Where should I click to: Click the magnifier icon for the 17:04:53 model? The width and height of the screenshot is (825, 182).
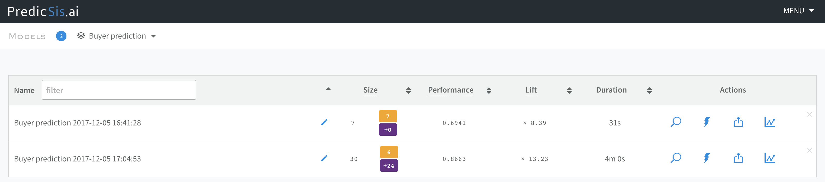(x=676, y=158)
